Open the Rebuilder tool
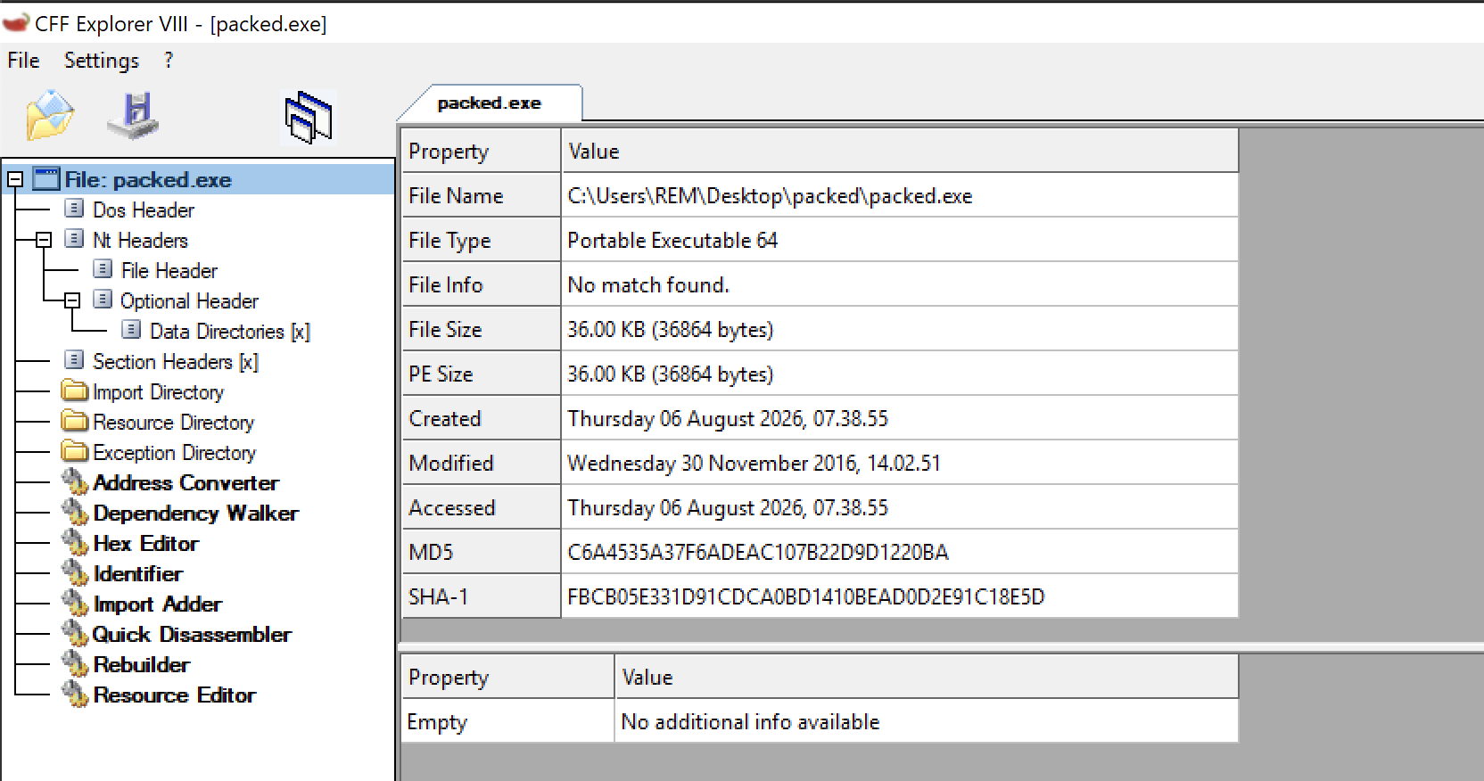The width and height of the screenshot is (1484, 781). click(x=141, y=664)
